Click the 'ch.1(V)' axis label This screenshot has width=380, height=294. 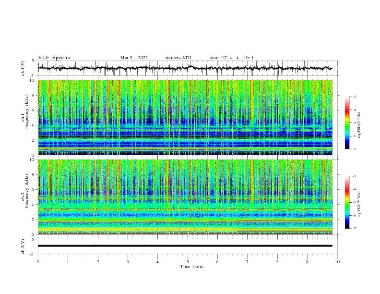click(x=23, y=68)
